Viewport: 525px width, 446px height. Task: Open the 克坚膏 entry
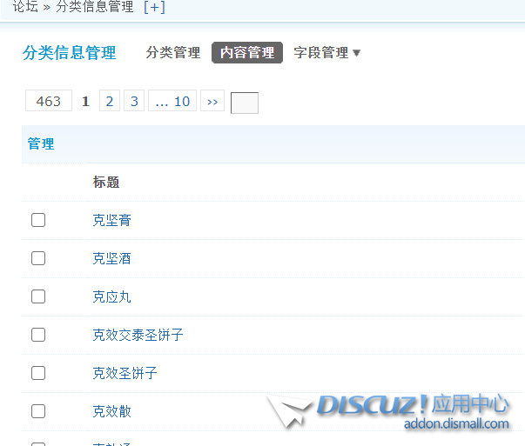pyautogui.click(x=111, y=220)
